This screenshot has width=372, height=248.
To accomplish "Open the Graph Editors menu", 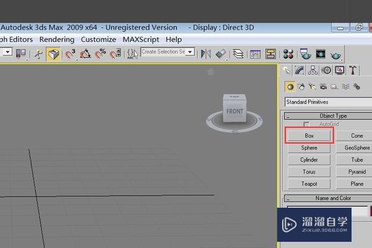I will click(16, 40).
